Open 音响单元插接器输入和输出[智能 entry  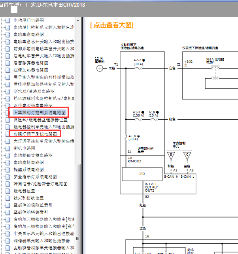[x=44, y=219]
